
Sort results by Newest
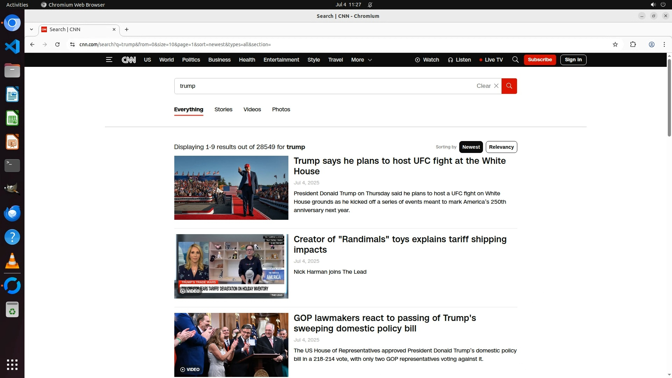tap(471, 147)
